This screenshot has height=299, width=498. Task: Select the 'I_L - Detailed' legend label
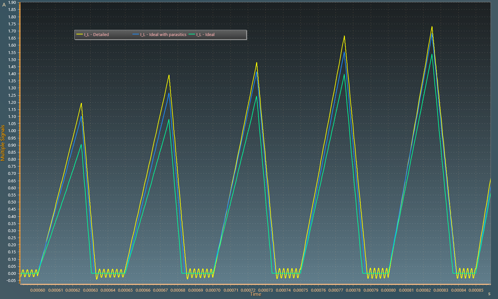point(96,35)
